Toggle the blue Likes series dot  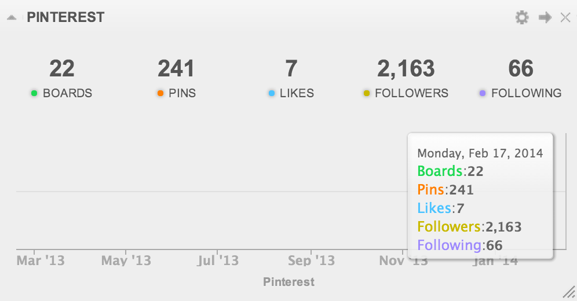[x=272, y=93]
